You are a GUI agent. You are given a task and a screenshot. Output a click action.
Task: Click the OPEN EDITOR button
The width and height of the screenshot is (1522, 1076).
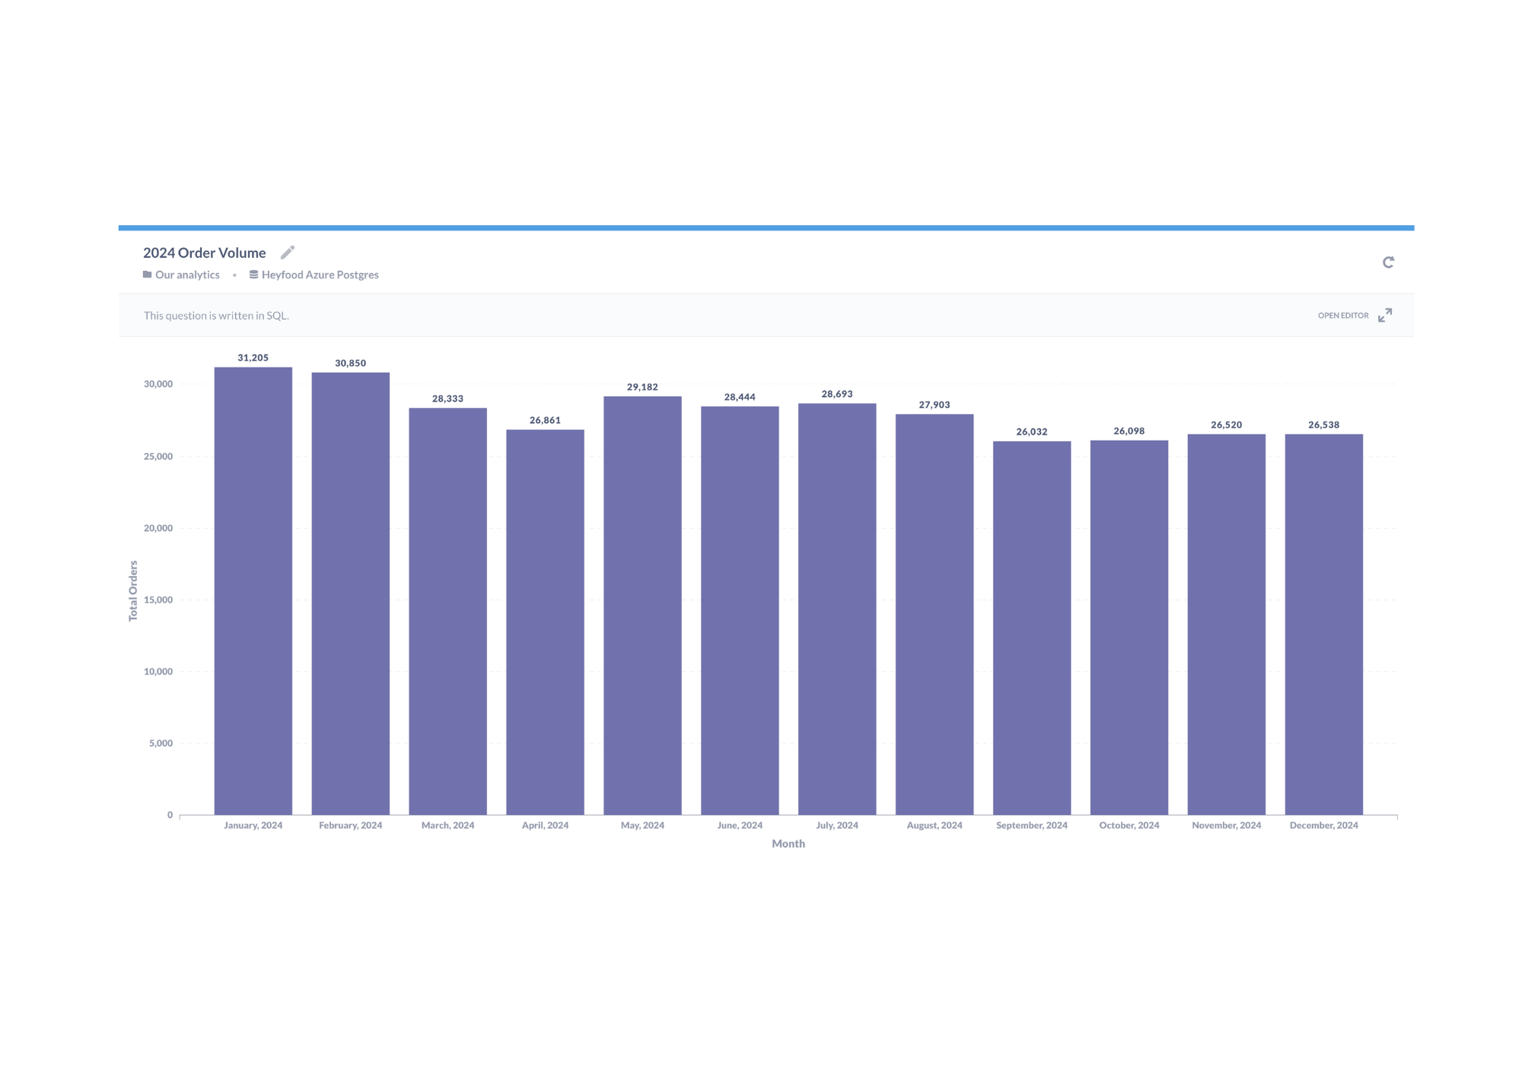pyautogui.click(x=1343, y=315)
